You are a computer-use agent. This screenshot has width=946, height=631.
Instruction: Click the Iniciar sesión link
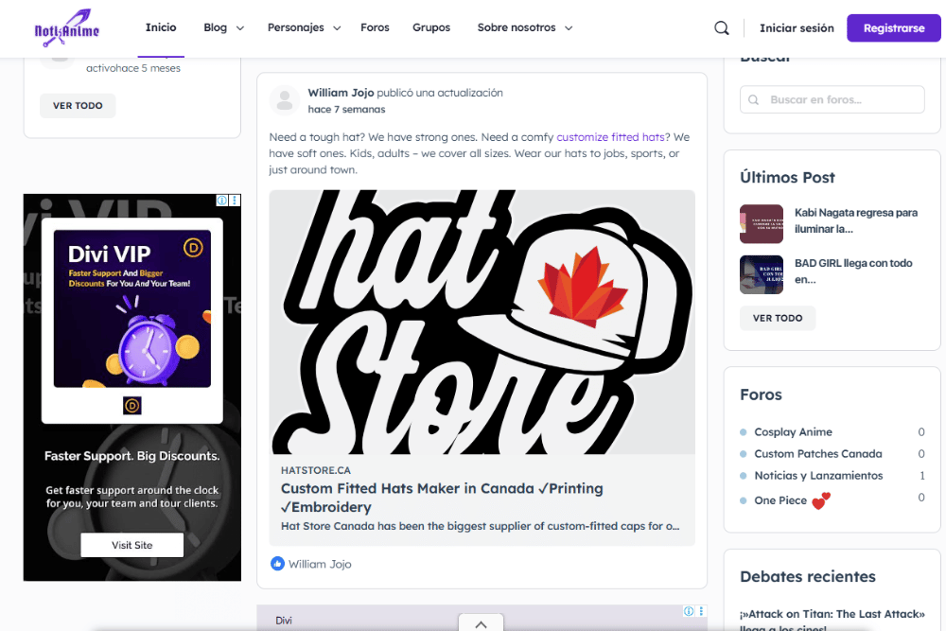point(797,28)
